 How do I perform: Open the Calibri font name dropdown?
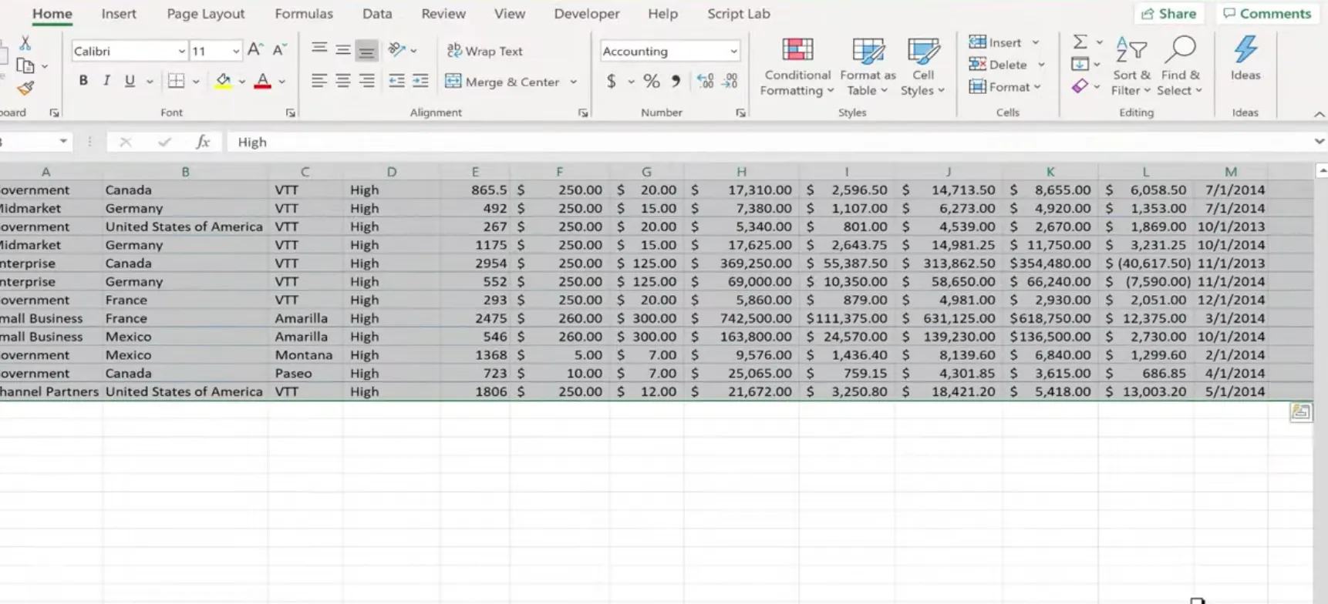pos(181,51)
